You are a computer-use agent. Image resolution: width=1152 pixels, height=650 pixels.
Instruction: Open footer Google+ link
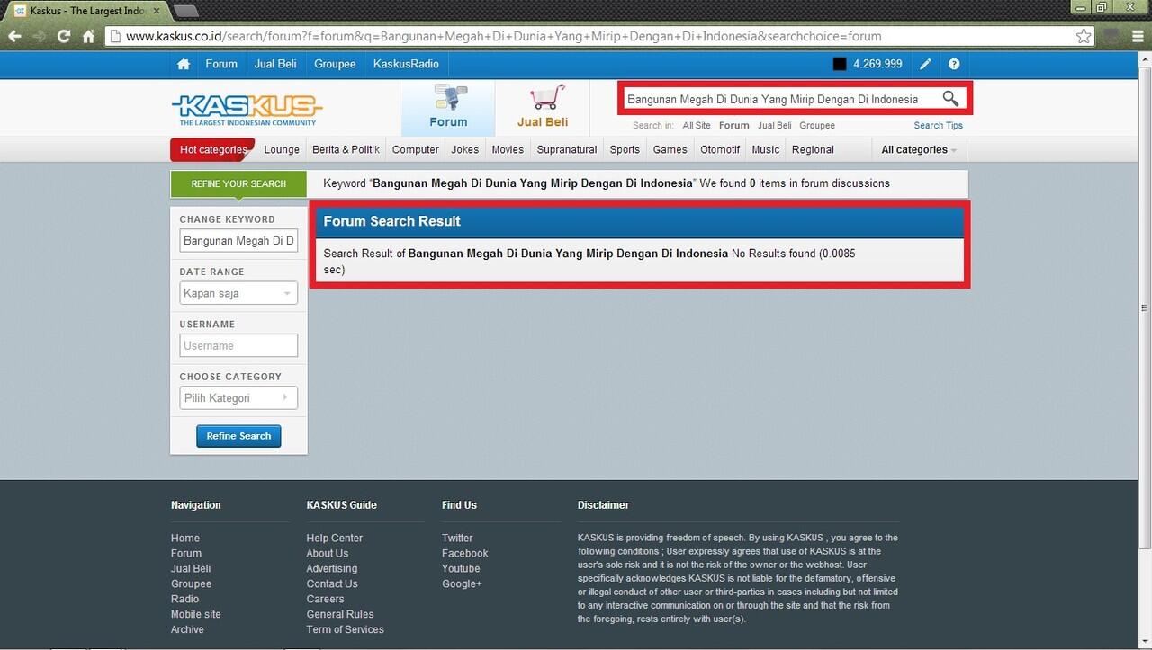[462, 583]
